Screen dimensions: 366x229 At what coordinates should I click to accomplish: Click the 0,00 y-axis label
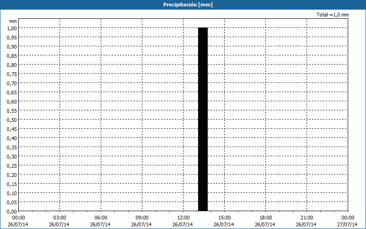(12, 212)
